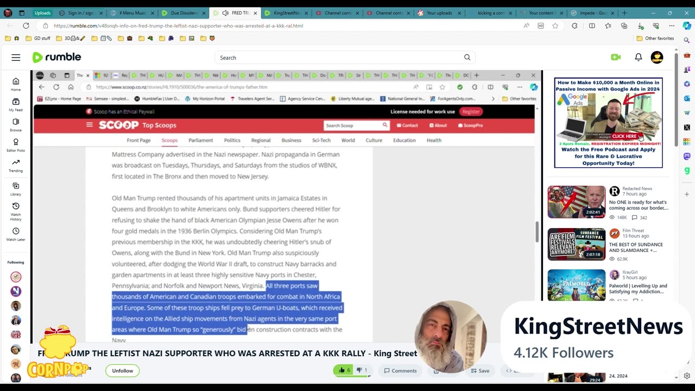Click the search magnifier icon
This screenshot has height=391, width=695.
(x=467, y=58)
